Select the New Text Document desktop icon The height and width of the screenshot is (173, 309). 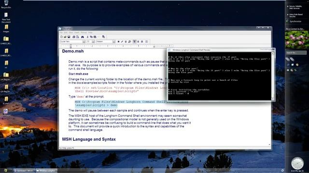point(6,18)
